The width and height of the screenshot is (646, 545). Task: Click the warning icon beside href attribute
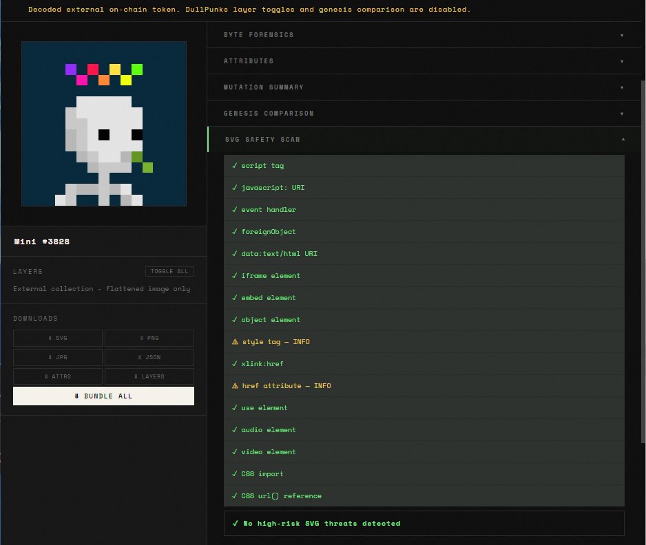click(235, 386)
